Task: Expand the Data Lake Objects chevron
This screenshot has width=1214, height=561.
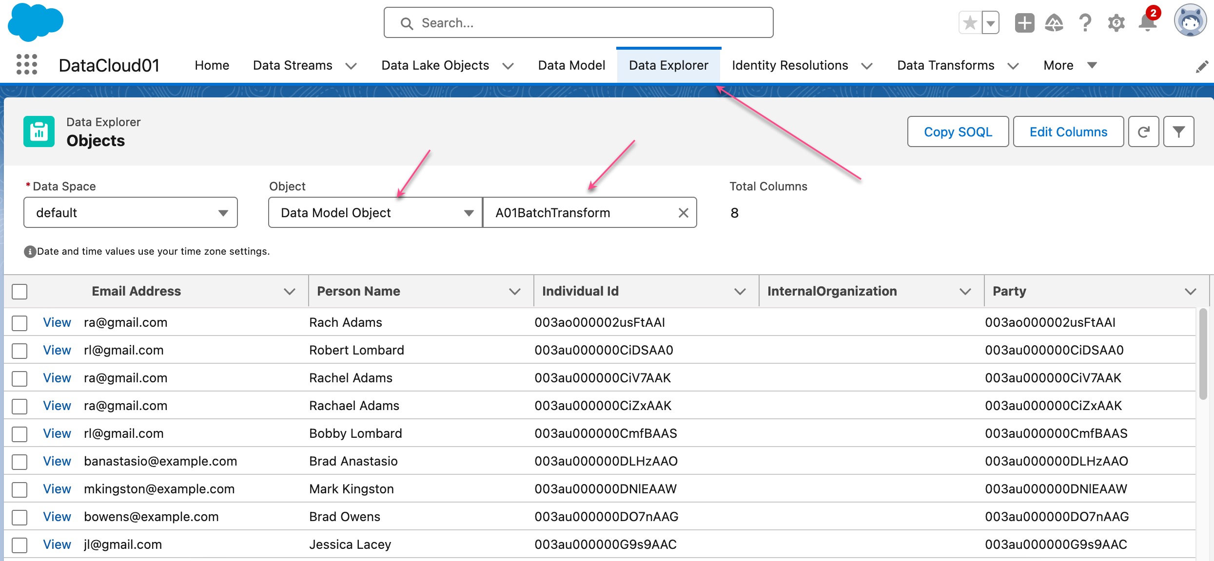Action: click(x=508, y=66)
